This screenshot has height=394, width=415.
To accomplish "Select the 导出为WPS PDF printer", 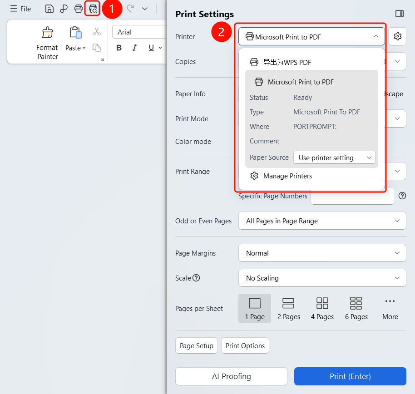I will tap(311, 62).
